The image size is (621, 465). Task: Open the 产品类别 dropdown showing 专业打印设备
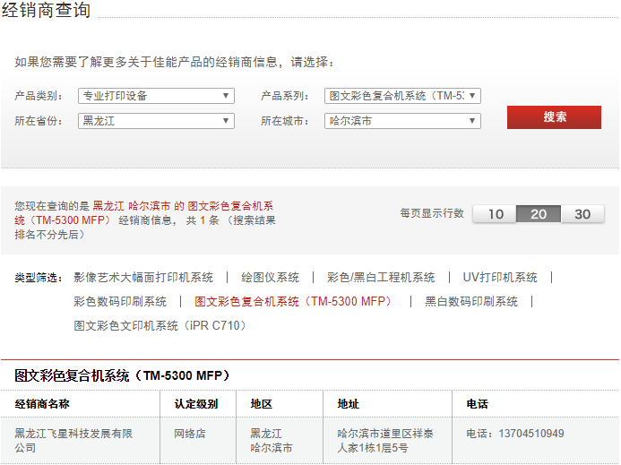[156, 96]
